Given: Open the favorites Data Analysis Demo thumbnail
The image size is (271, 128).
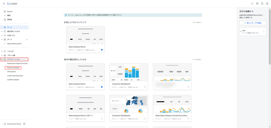Looking at the screenshot, I should pos(86,35).
